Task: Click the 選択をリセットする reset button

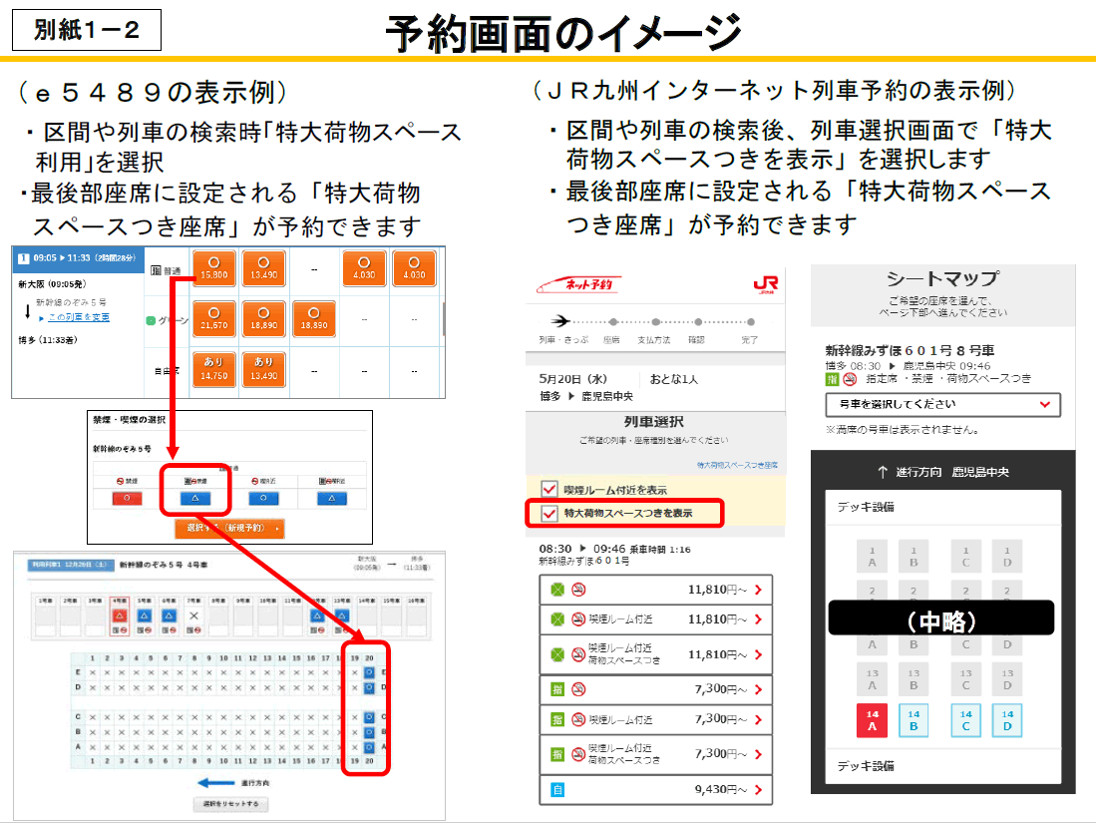Action: tap(230, 804)
